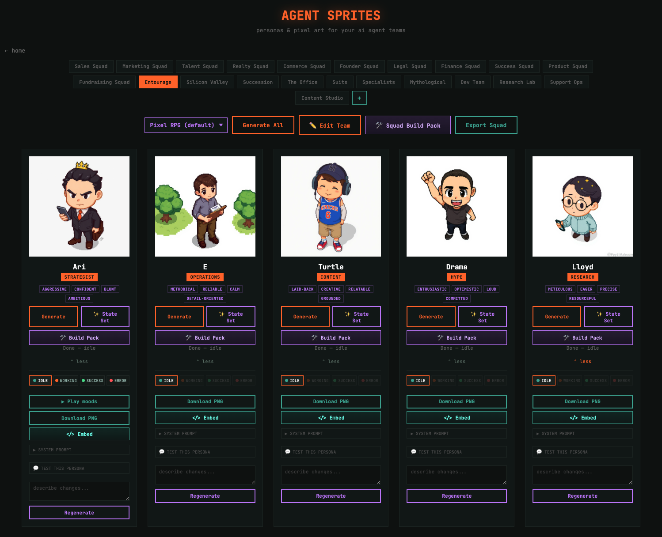Select the Content Studio tab

(322, 98)
